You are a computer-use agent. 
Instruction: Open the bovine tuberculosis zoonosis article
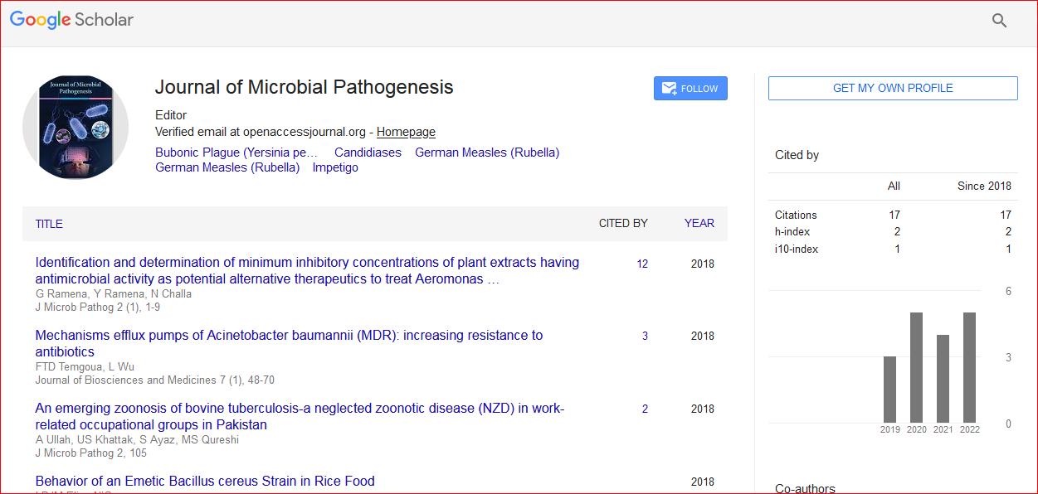point(299,416)
